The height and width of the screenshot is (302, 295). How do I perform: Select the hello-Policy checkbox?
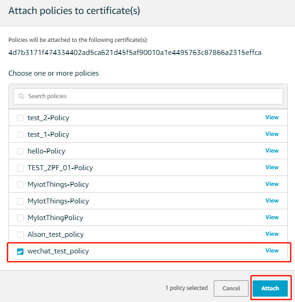coord(20,151)
